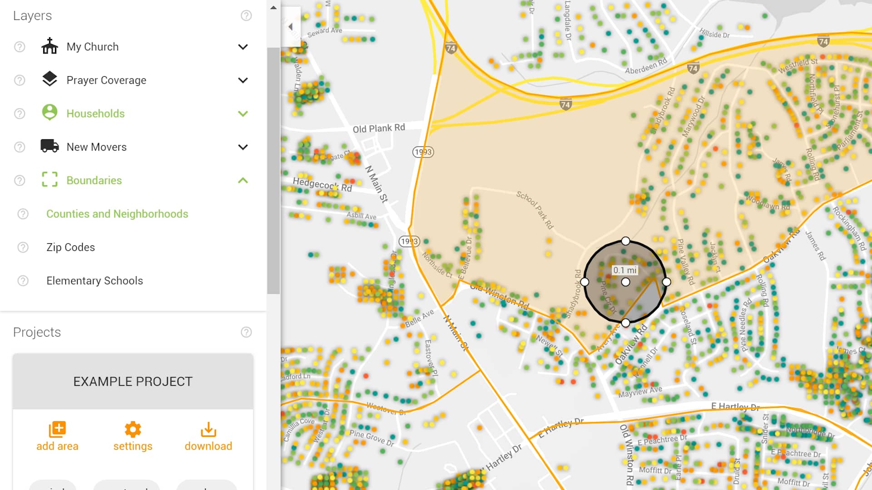Click the add area icon

tap(57, 429)
